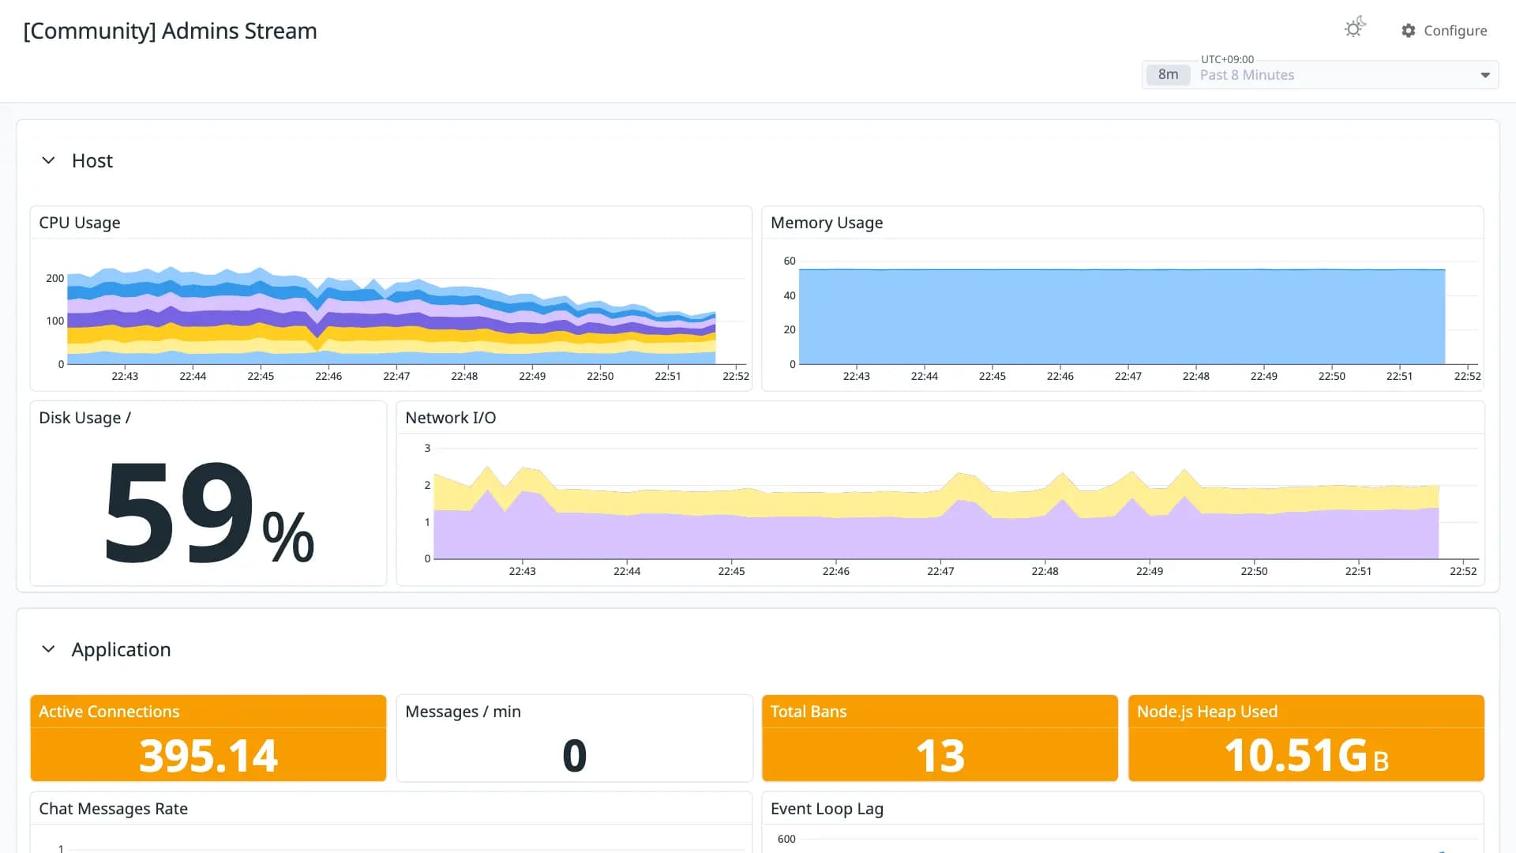Select the CPU Usage widget title
This screenshot has width=1516, height=853.
tap(80, 223)
